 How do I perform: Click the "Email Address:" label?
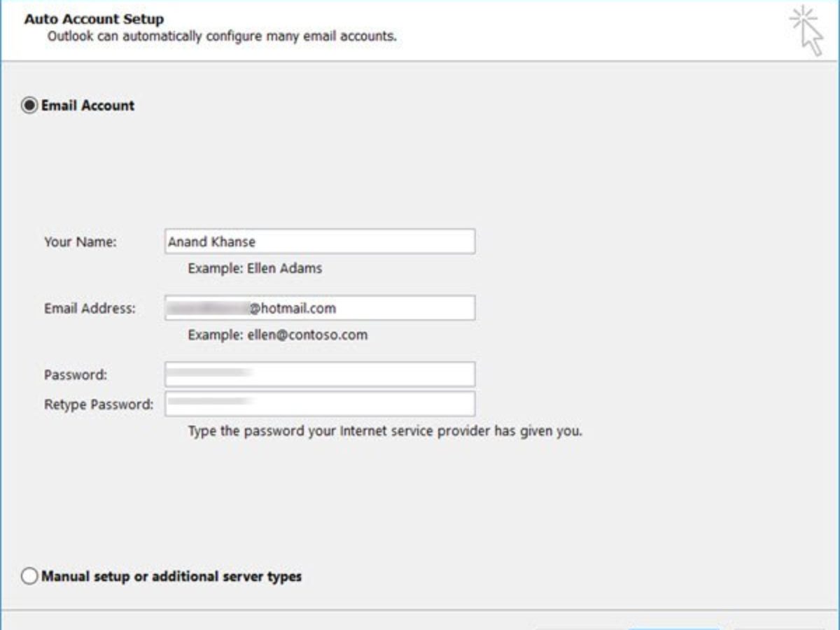(x=90, y=309)
